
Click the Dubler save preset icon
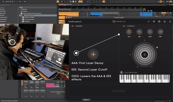tap(159, 21)
